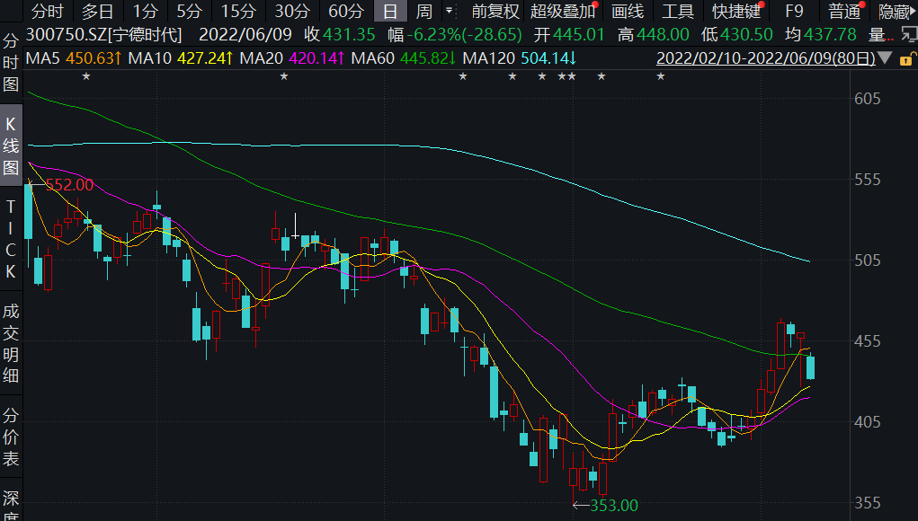The width and height of the screenshot is (918, 521).
Task: Switch to the 周 weekly period
Action: click(x=423, y=12)
